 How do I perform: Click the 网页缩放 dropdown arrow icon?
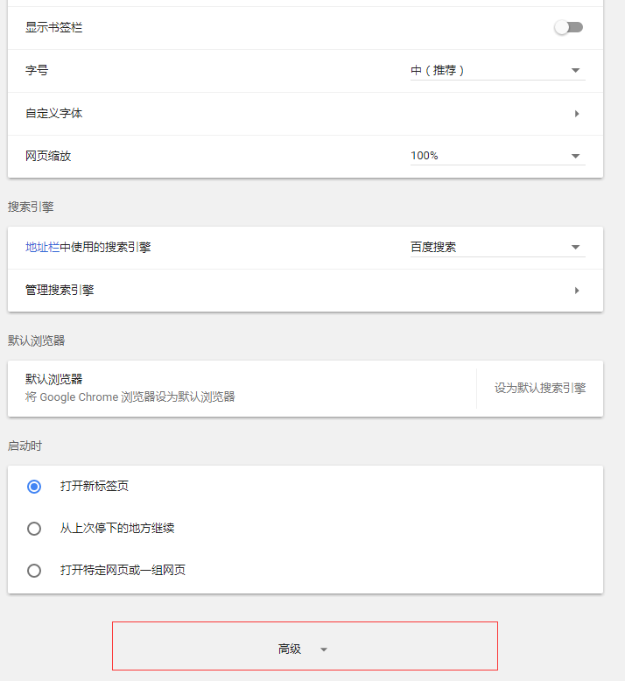575,156
